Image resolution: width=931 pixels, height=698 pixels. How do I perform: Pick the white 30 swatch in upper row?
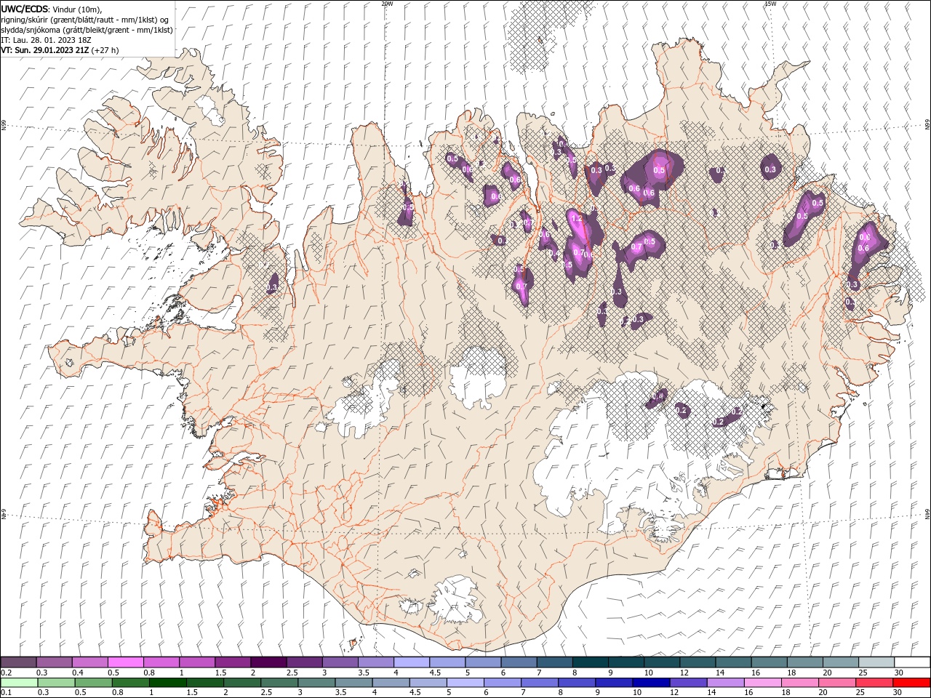912,662
